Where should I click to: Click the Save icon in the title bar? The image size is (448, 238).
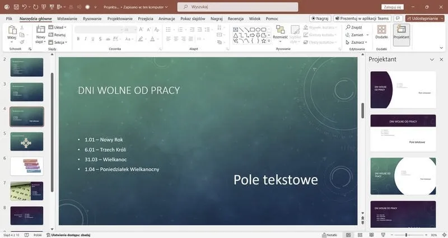tap(16, 7)
